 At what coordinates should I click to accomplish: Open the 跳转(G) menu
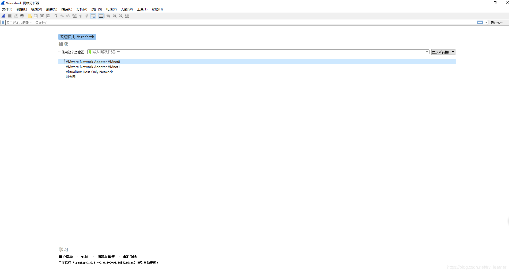point(52,9)
